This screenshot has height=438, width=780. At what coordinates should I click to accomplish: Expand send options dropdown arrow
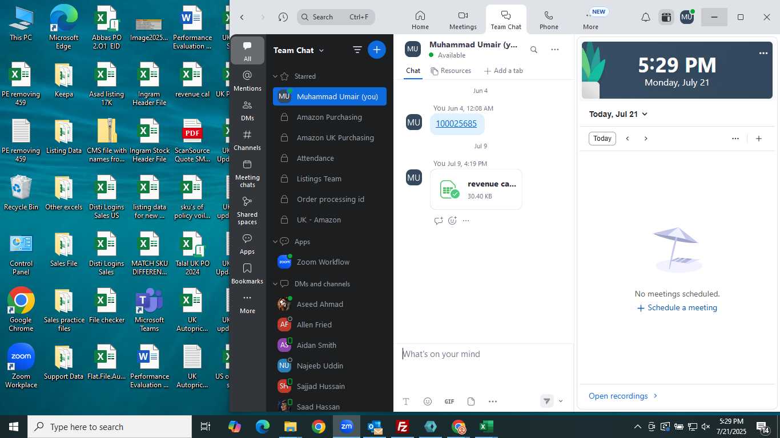click(561, 401)
